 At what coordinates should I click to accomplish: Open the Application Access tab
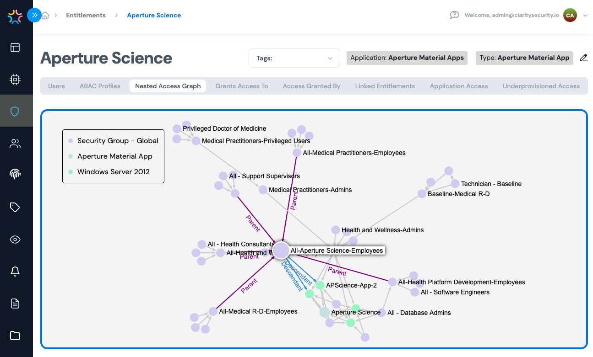[x=458, y=86]
